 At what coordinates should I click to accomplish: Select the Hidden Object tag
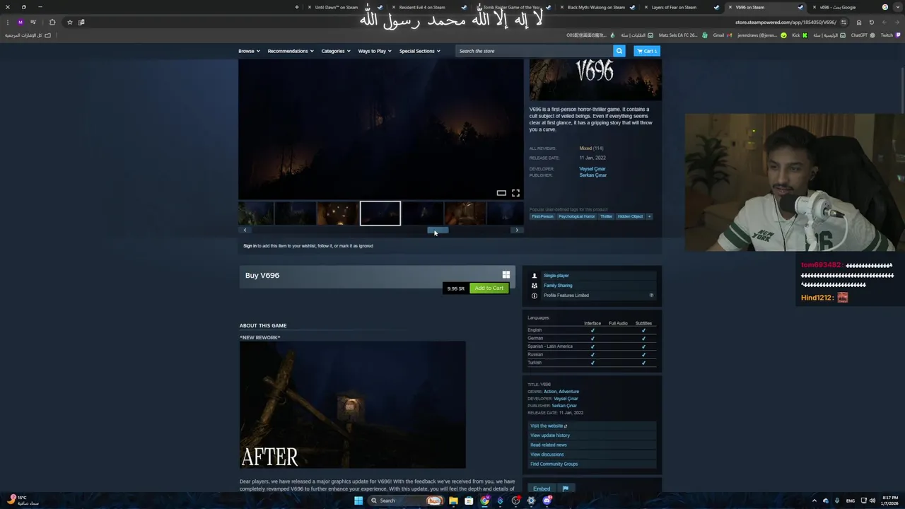[x=630, y=216]
